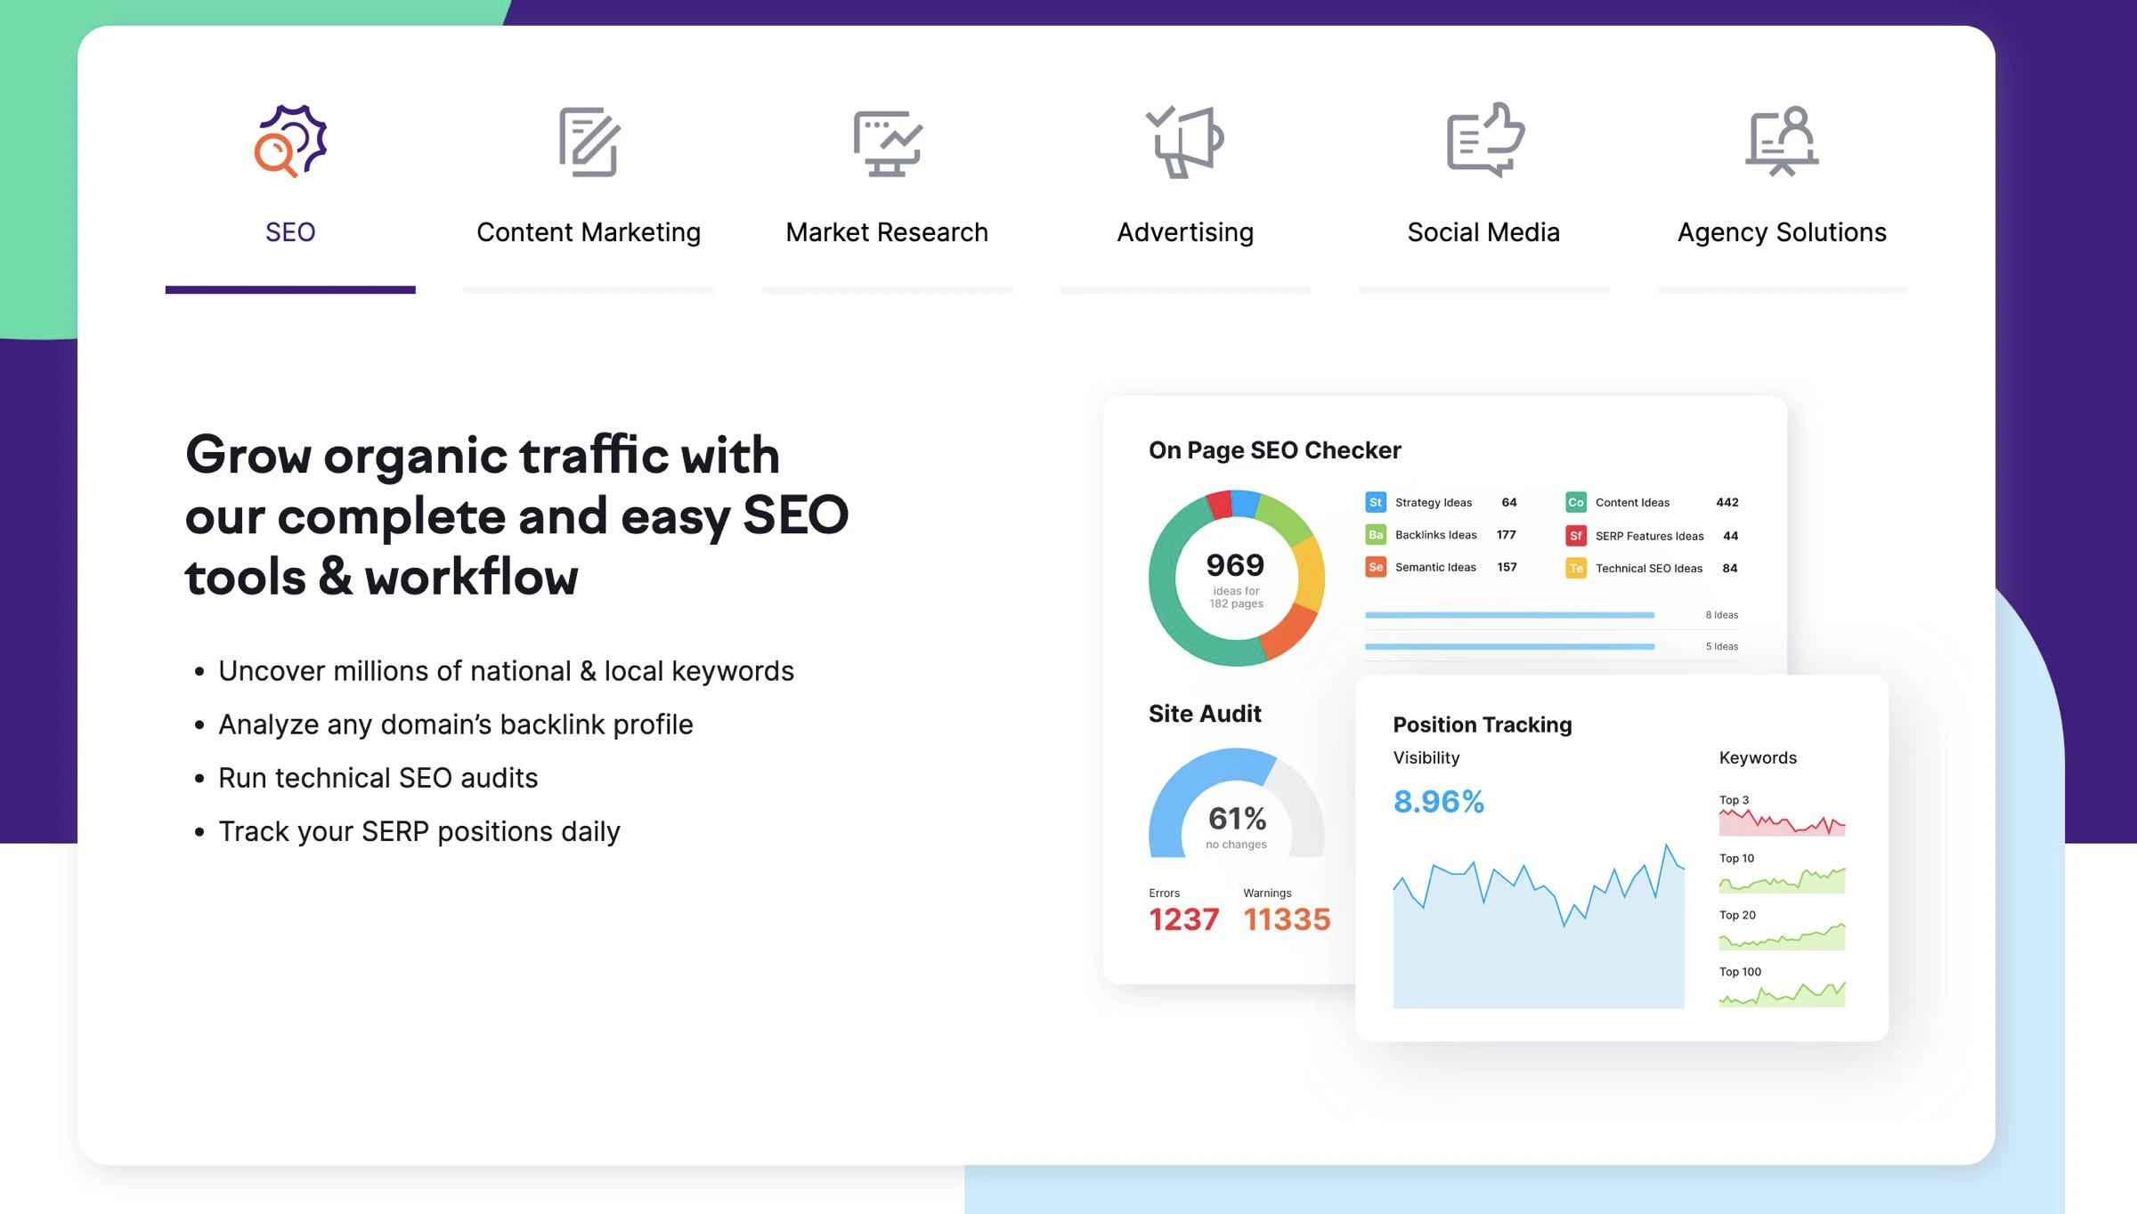Click the 1237 errors count
The image size is (2137, 1214).
click(x=1183, y=919)
